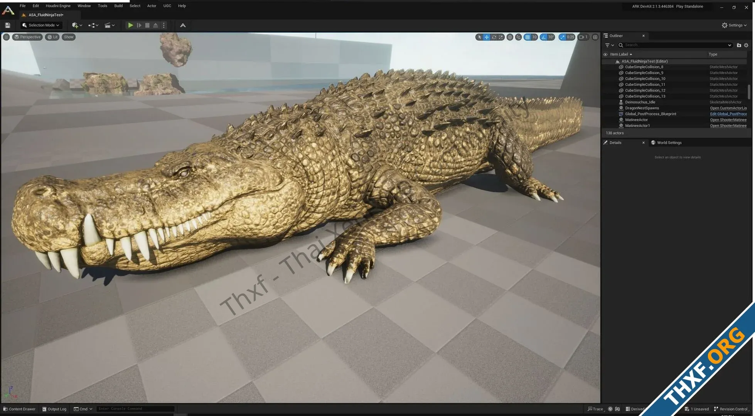The width and height of the screenshot is (755, 416).
Task: Open the Actor menu
Action: coord(152,6)
